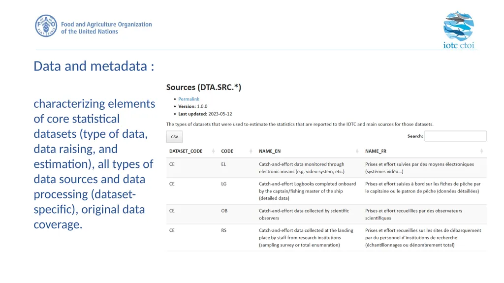Click the 'types of datasets' description sentence
Viewport: 504px width, 283px height.
pos(300,124)
